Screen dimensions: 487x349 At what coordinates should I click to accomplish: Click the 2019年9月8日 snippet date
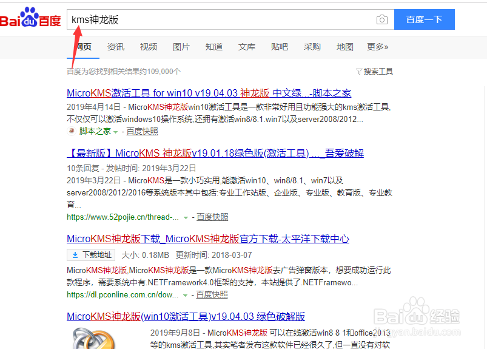click(175, 333)
